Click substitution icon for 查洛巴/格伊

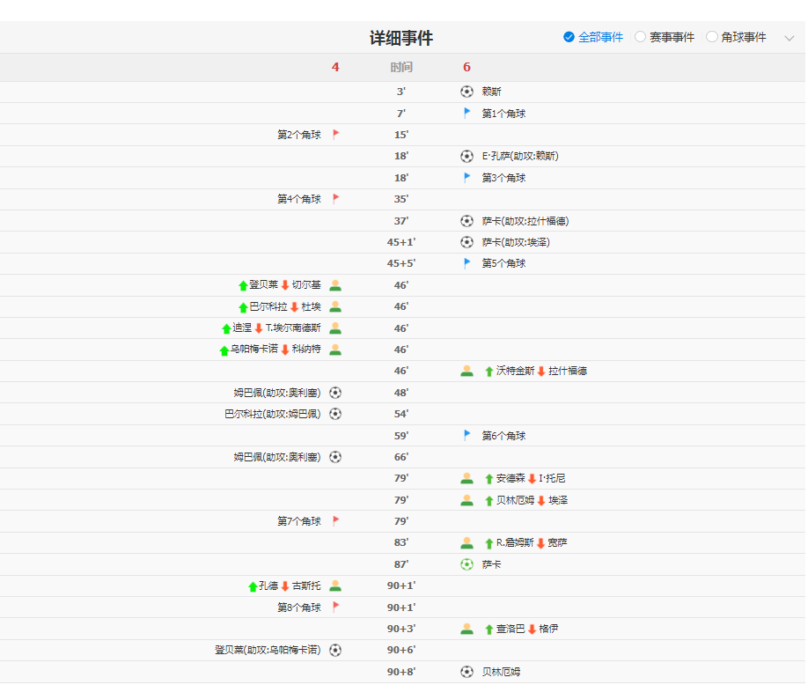(x=466, y=629)
